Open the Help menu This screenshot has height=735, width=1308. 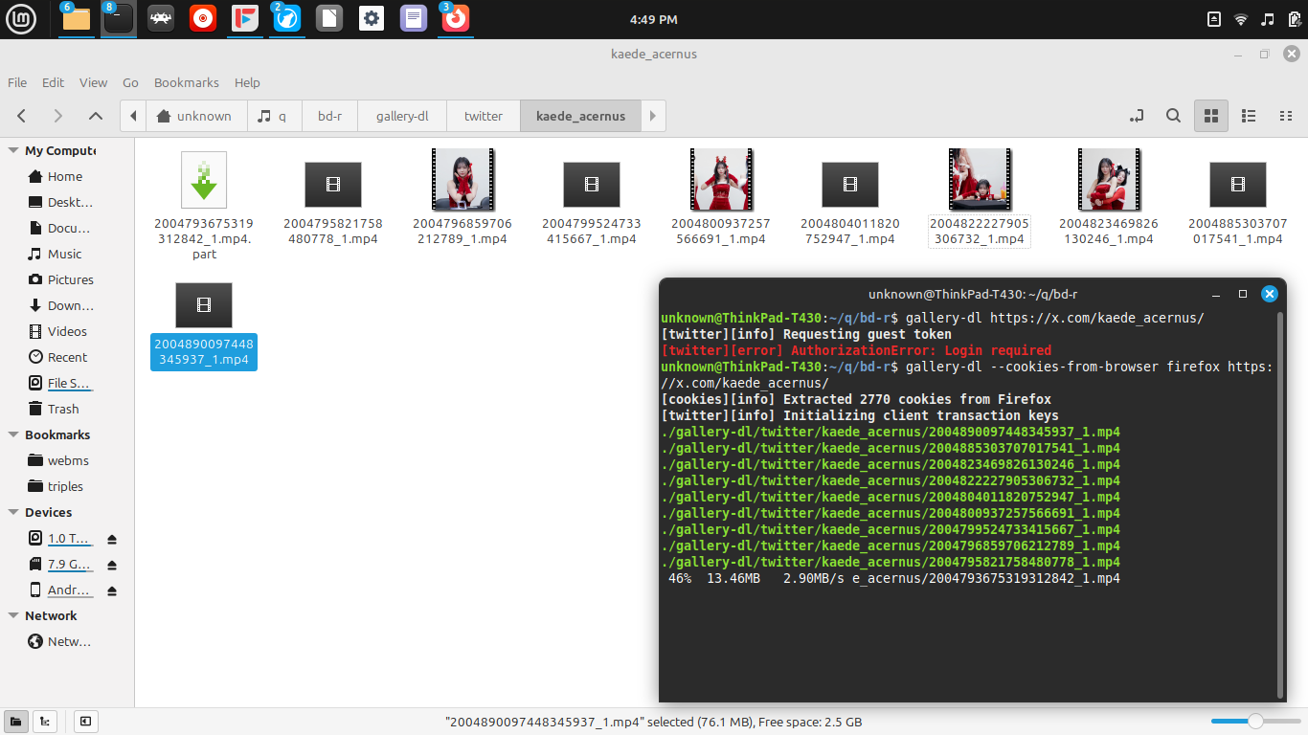(247, 82)
